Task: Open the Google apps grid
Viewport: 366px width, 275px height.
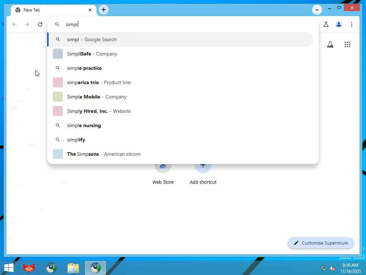Action: click(347, 44)
